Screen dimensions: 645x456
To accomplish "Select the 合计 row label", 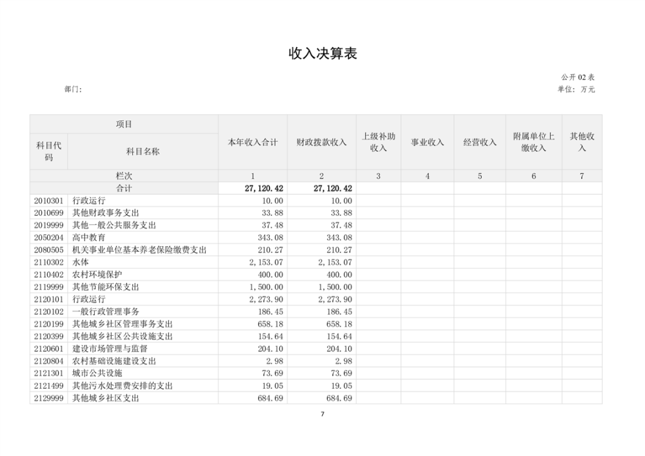I will point(124,188).
